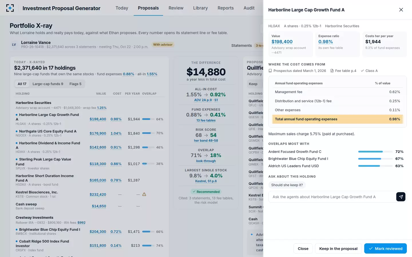Image resolution: width=412 pixels, height=257 pixels.
Task: Click the Total annual fund operating expenses row
Action: [x=337, y=119]
